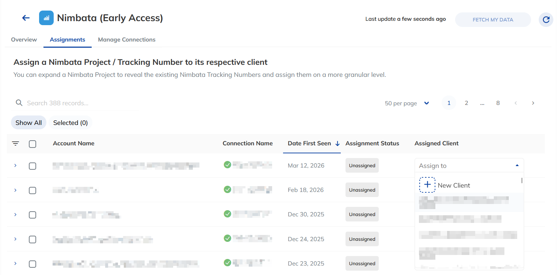Expand the Dec 30, 2025 project row
The width and height of the screenshot is (557, 275).
[15, 215]
